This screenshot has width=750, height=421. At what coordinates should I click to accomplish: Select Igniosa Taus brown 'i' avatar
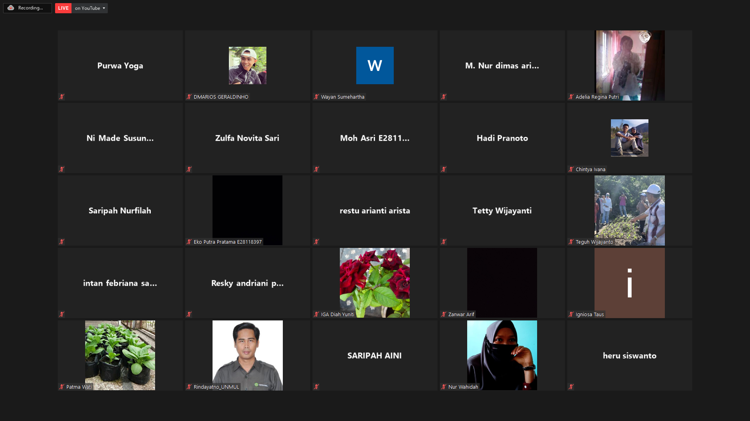pos(630,283)
